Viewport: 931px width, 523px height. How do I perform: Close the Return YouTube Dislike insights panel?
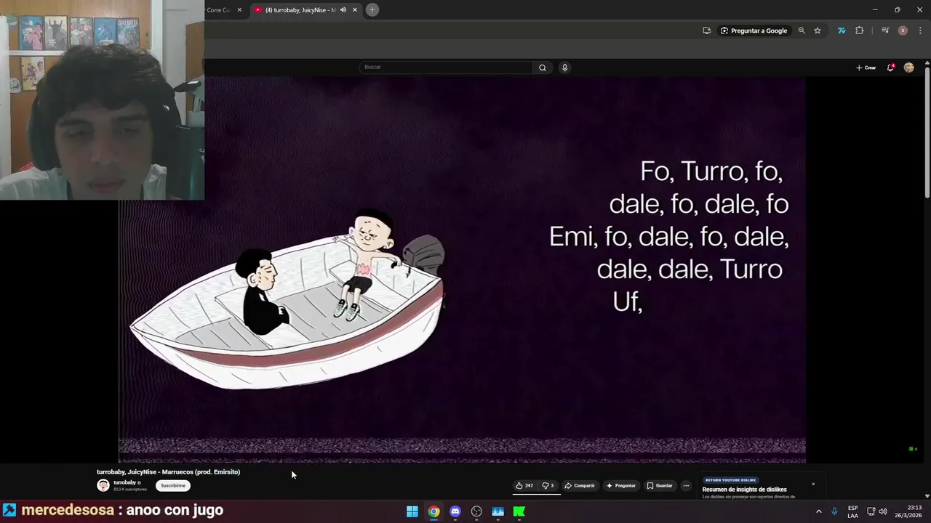point(813,484)
